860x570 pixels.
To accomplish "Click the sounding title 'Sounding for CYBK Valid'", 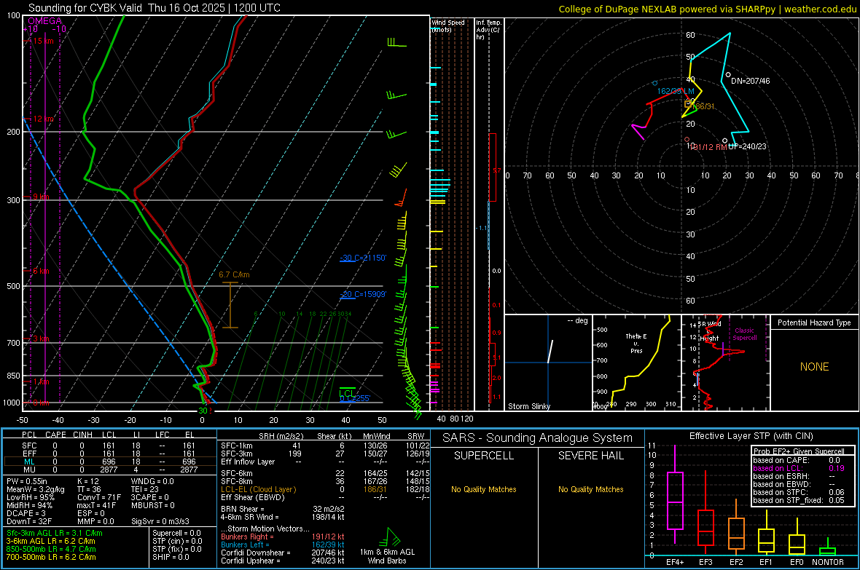I will [x=85, y=8].
